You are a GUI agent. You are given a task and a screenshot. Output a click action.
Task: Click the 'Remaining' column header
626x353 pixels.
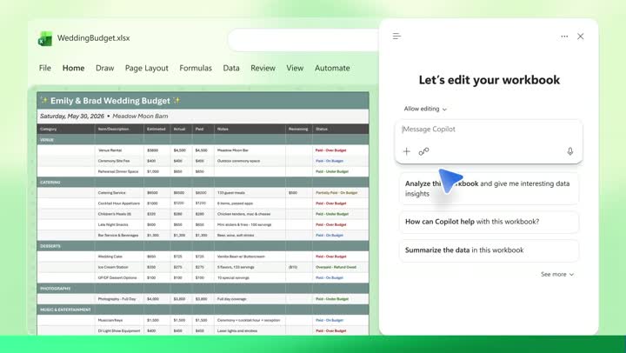pos(299,129)
